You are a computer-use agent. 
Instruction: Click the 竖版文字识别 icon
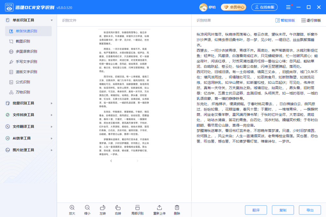[x=11, y=72]
